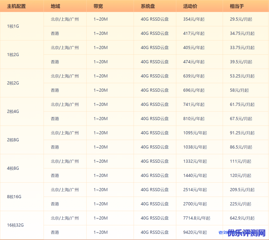The width and height of the screenshot is (269, 240).
Task: Click the 225元/月起 monthly price
Action: click(x=240, y=204)
